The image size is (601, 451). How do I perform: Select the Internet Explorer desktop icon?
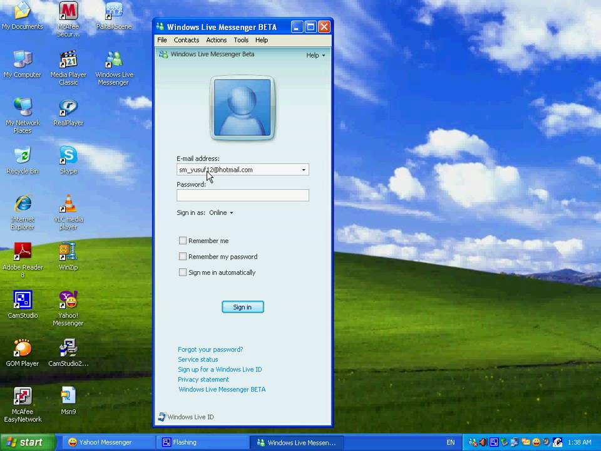[23, 212]
